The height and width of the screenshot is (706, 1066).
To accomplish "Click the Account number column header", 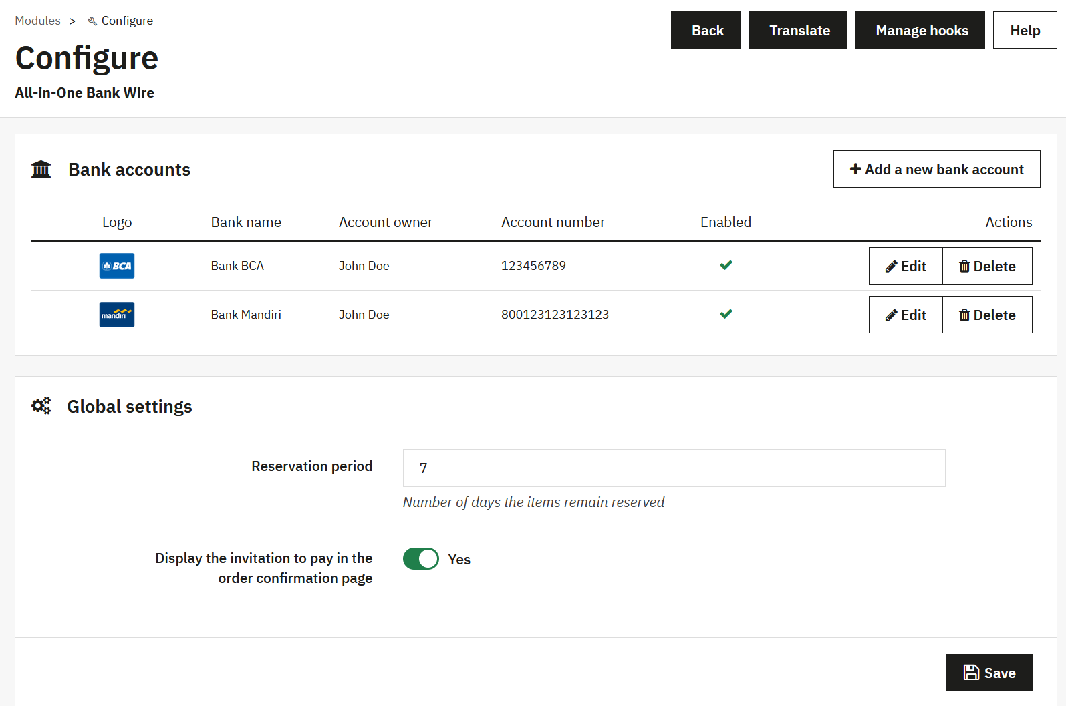I will [x=553, y=222].
